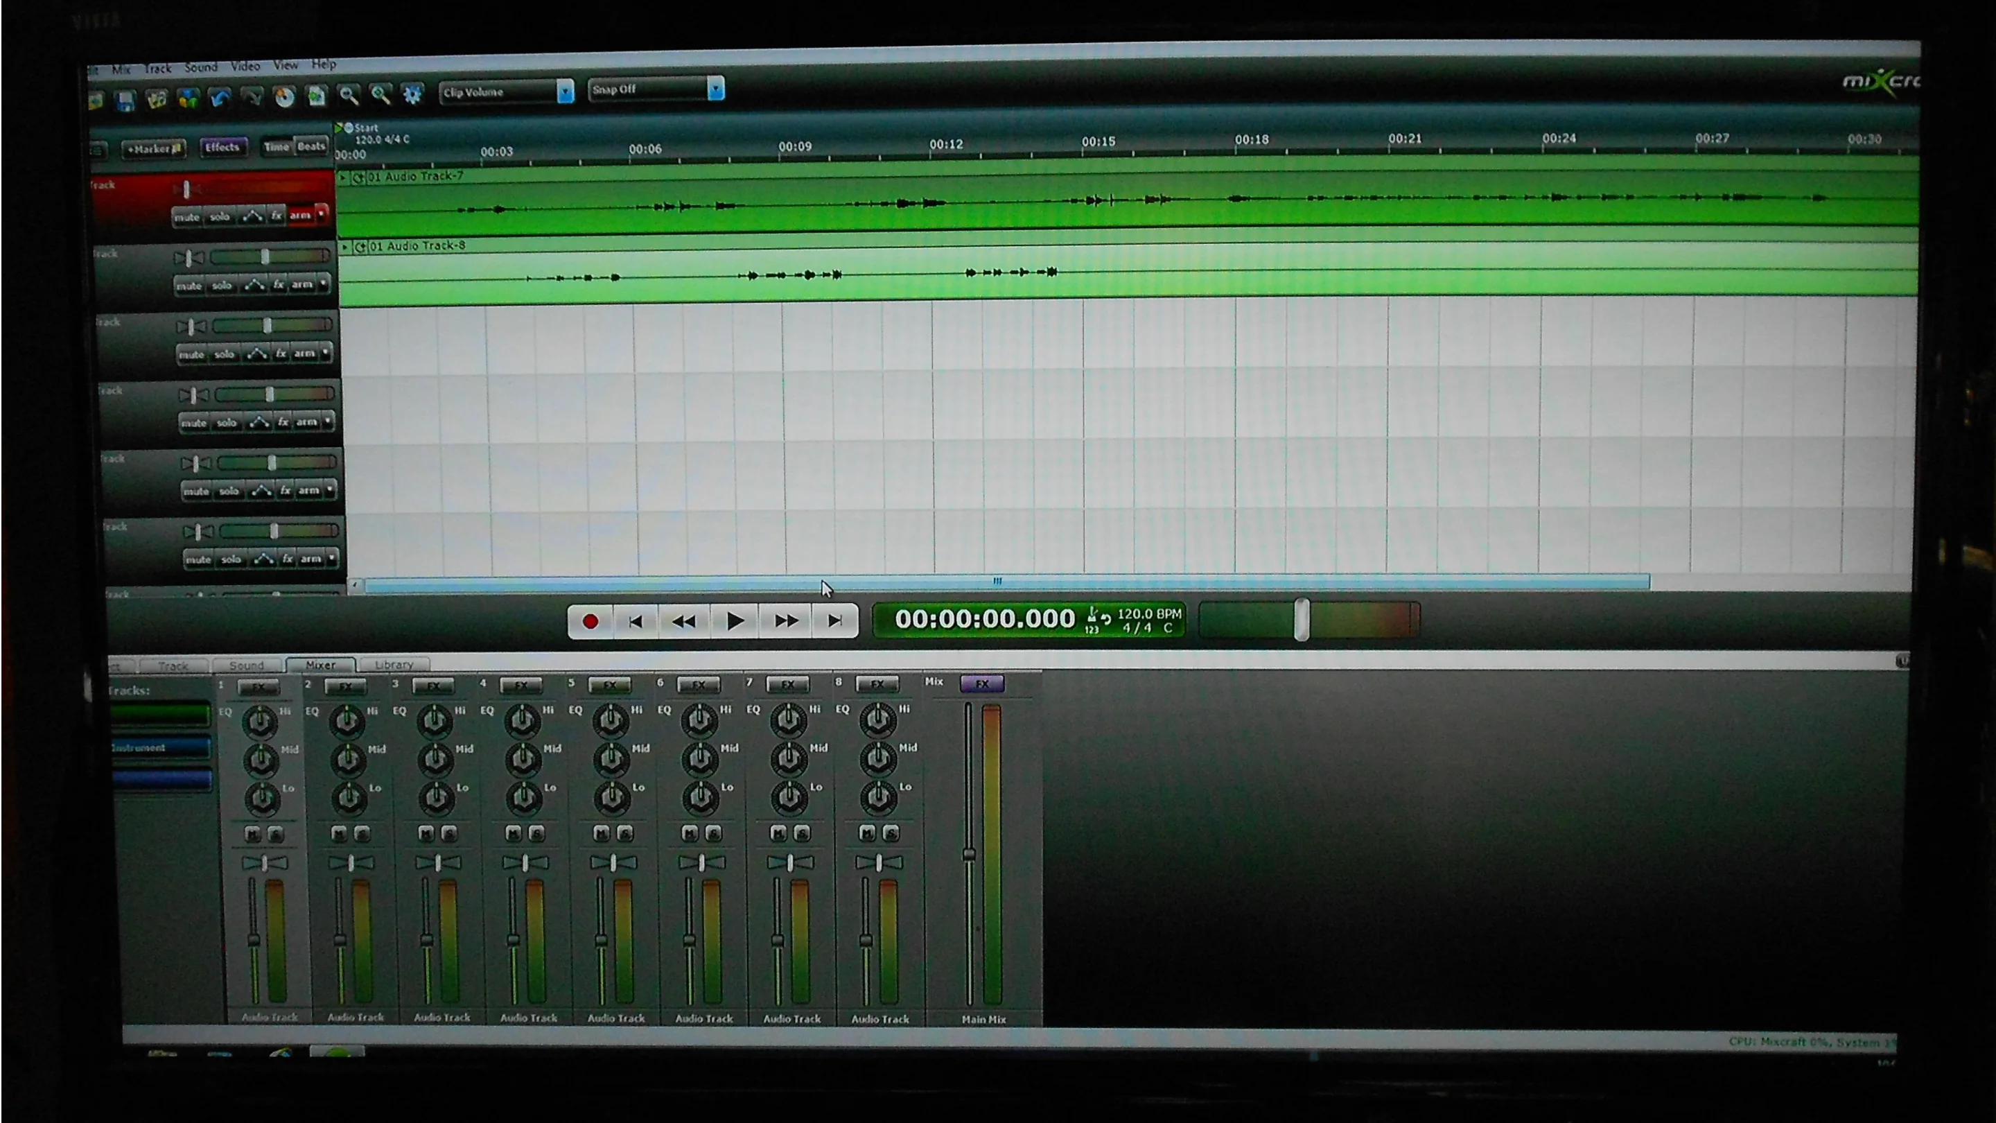This screenshot has width=1996, height=1123.
Task: Switch timeline to Beats mode
Action: pos(311,146)
